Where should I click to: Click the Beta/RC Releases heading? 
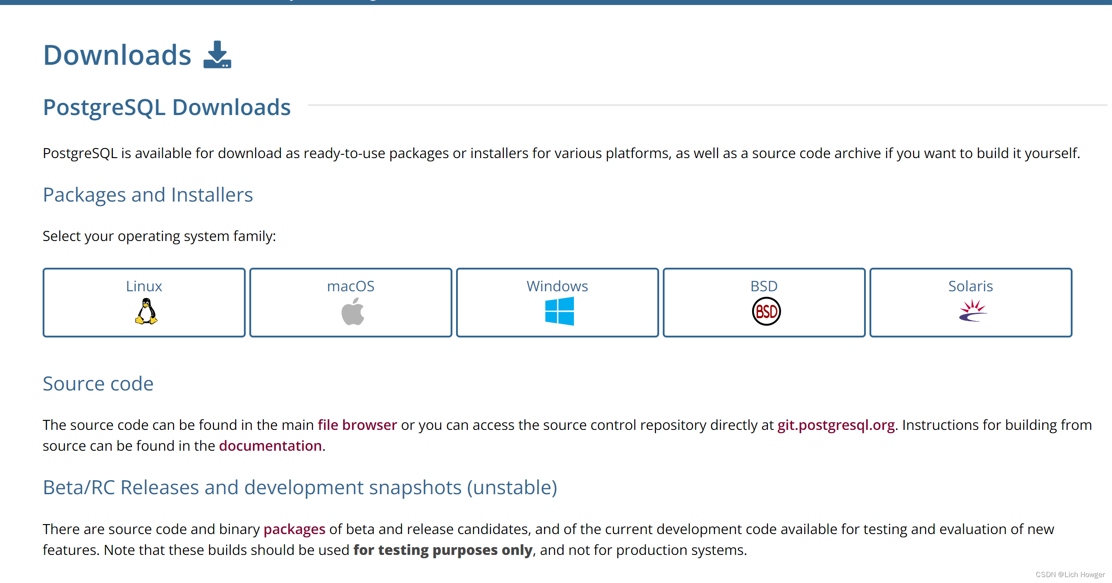(x=300, y=487)
